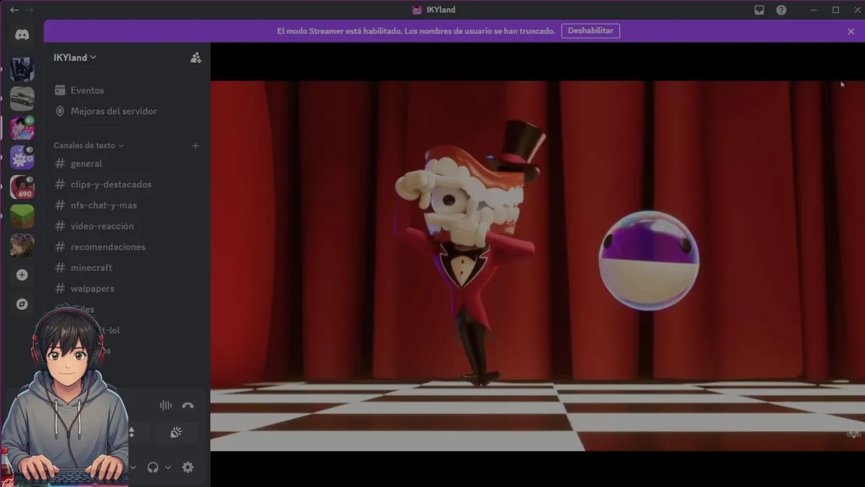
Task: Open Discord home direct messages icon
Action: 22,35
